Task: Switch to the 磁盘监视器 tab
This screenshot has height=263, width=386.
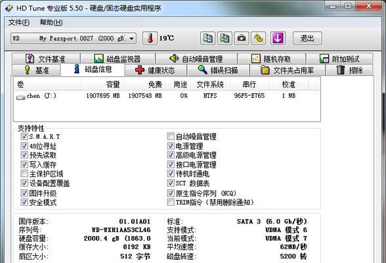Action: 118,59
